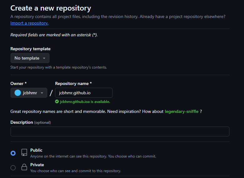Click the Private visibility label text

(x=37, y=165)
